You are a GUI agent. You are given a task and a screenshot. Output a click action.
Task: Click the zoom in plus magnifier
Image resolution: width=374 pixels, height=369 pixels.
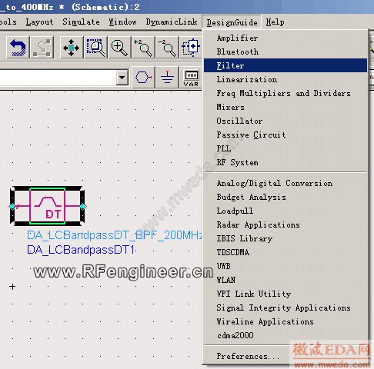[x=119, y=48]
